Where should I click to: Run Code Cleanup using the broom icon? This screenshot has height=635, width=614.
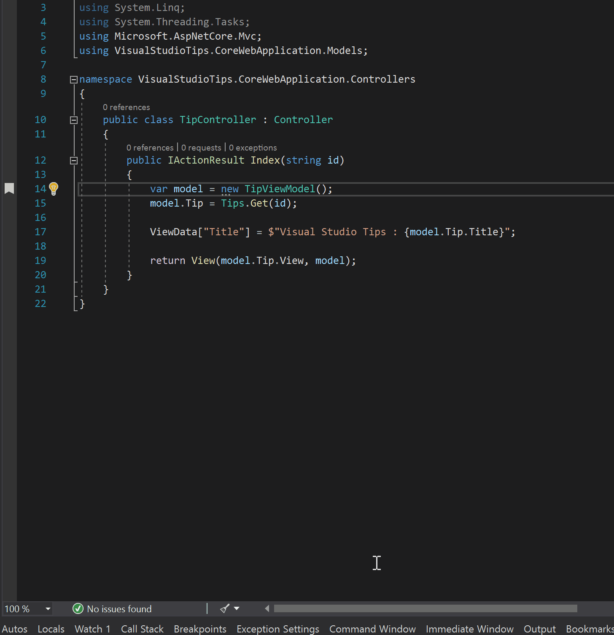point(224,608)
